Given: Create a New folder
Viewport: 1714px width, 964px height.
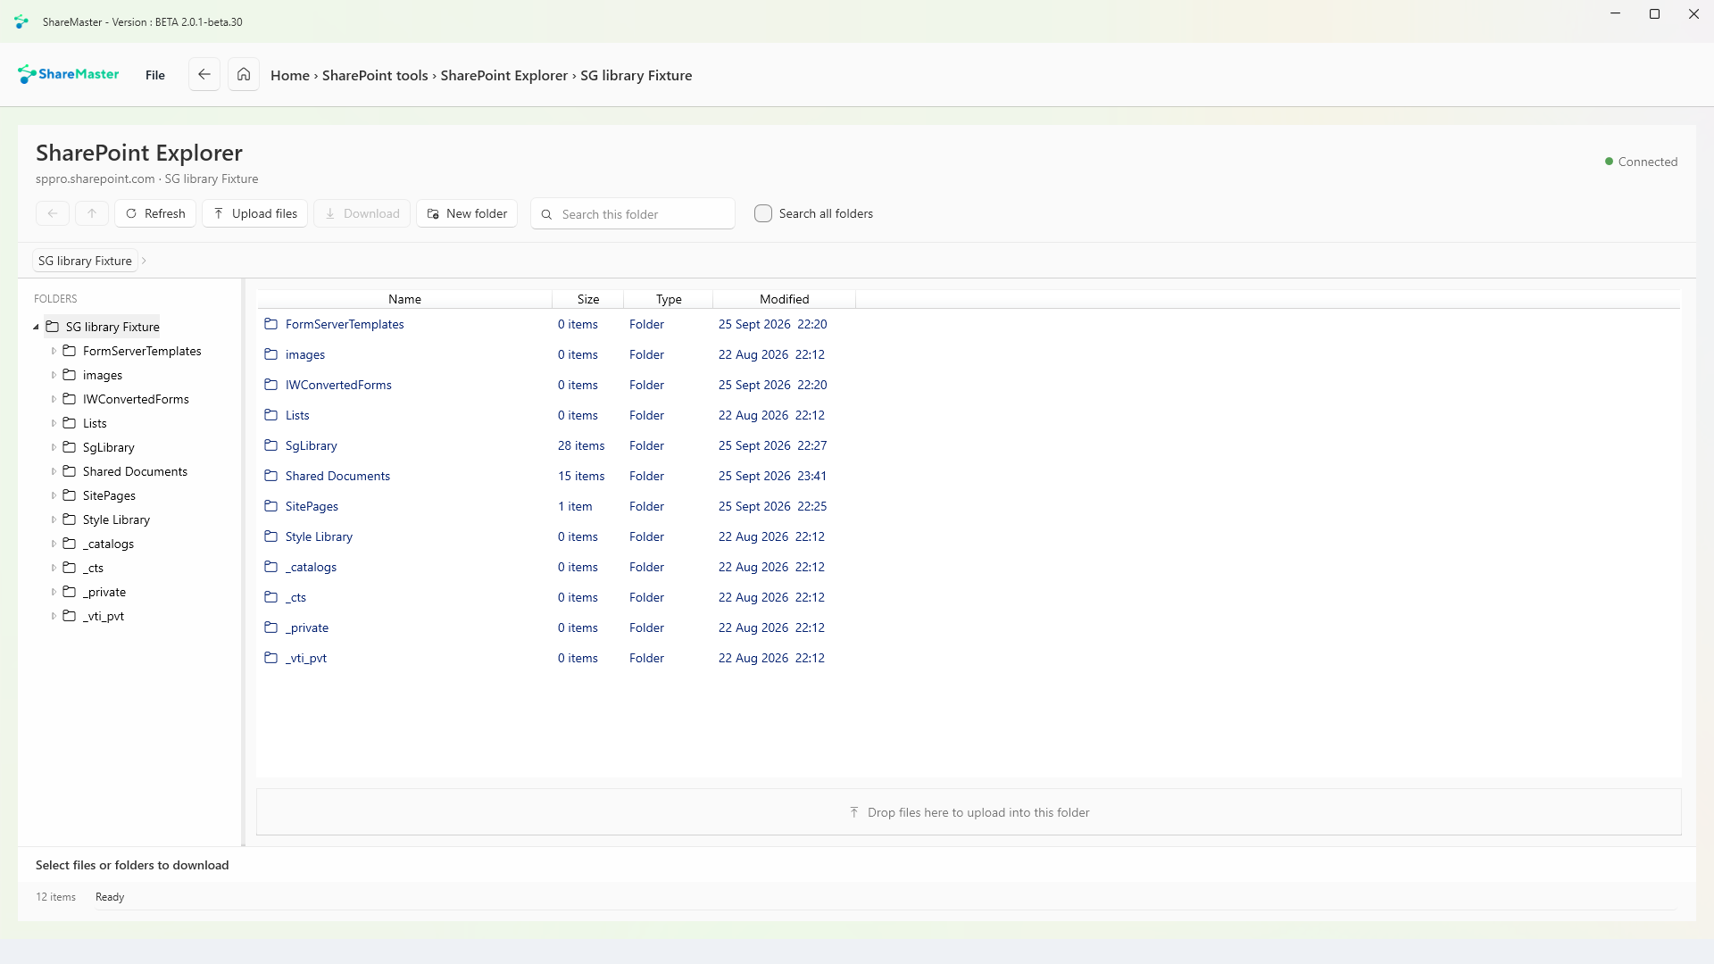Looking at the screenshot, I should (467, 213).
